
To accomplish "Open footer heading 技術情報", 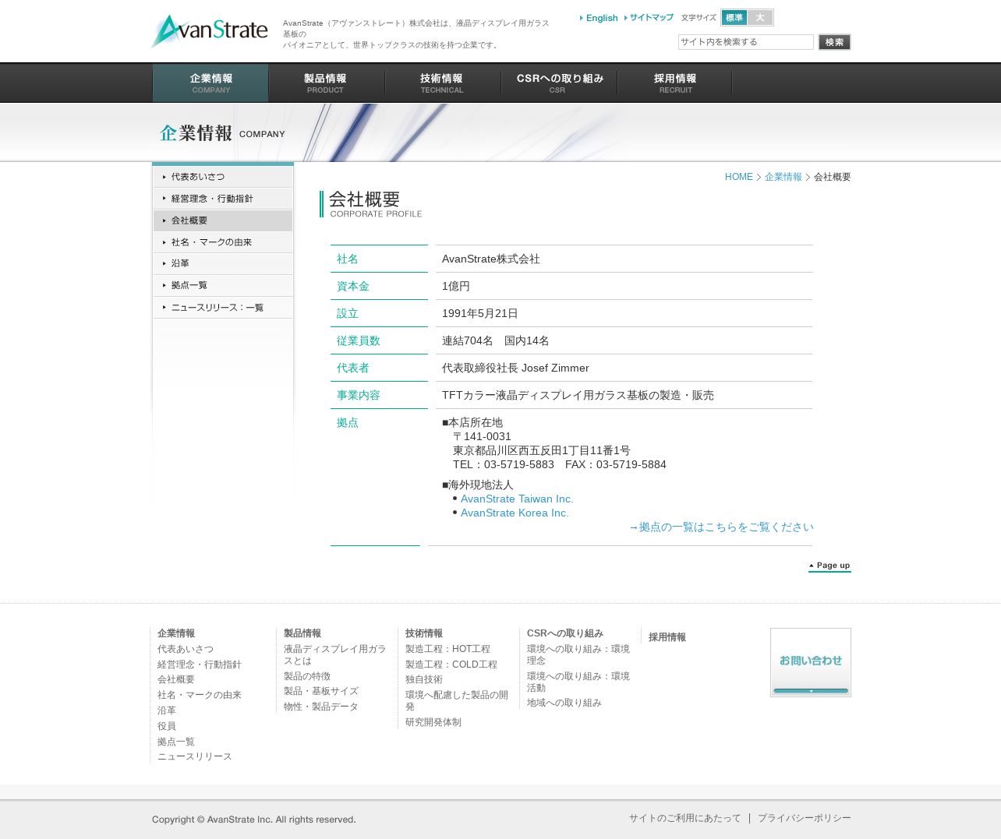I will click(x=424, y=633).
